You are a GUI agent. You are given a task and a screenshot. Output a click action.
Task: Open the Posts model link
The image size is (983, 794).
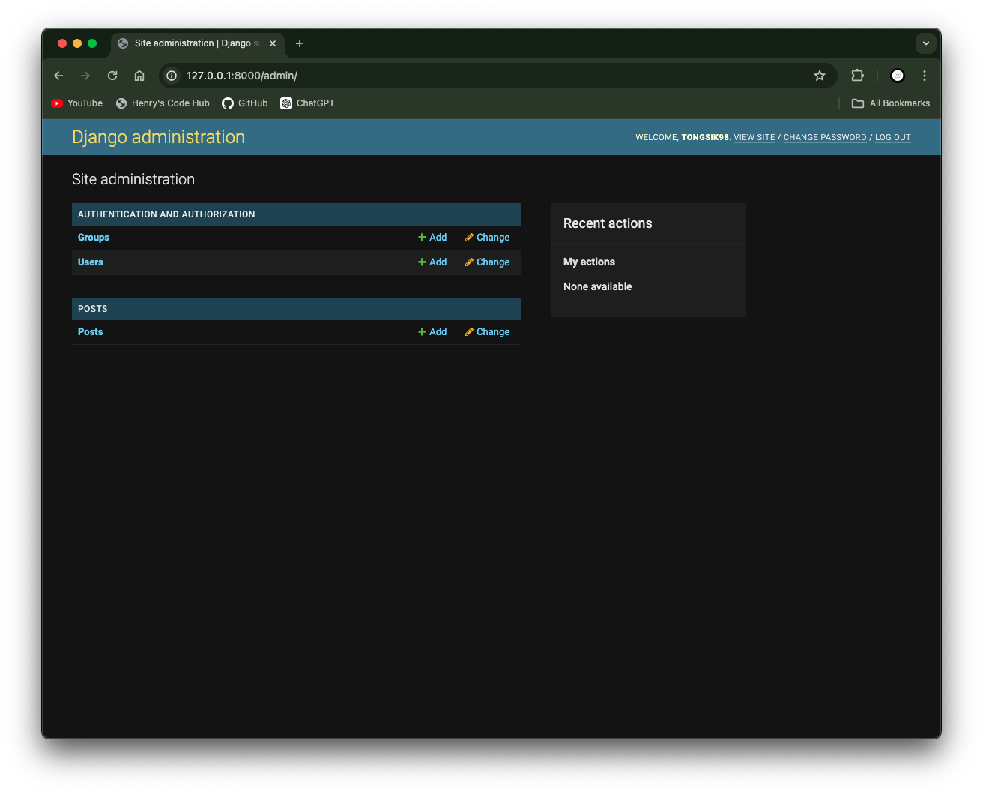(x=91, y=332)
